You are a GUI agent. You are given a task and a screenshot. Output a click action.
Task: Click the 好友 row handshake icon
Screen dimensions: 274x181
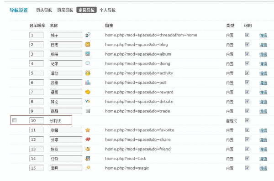[88, 149]
